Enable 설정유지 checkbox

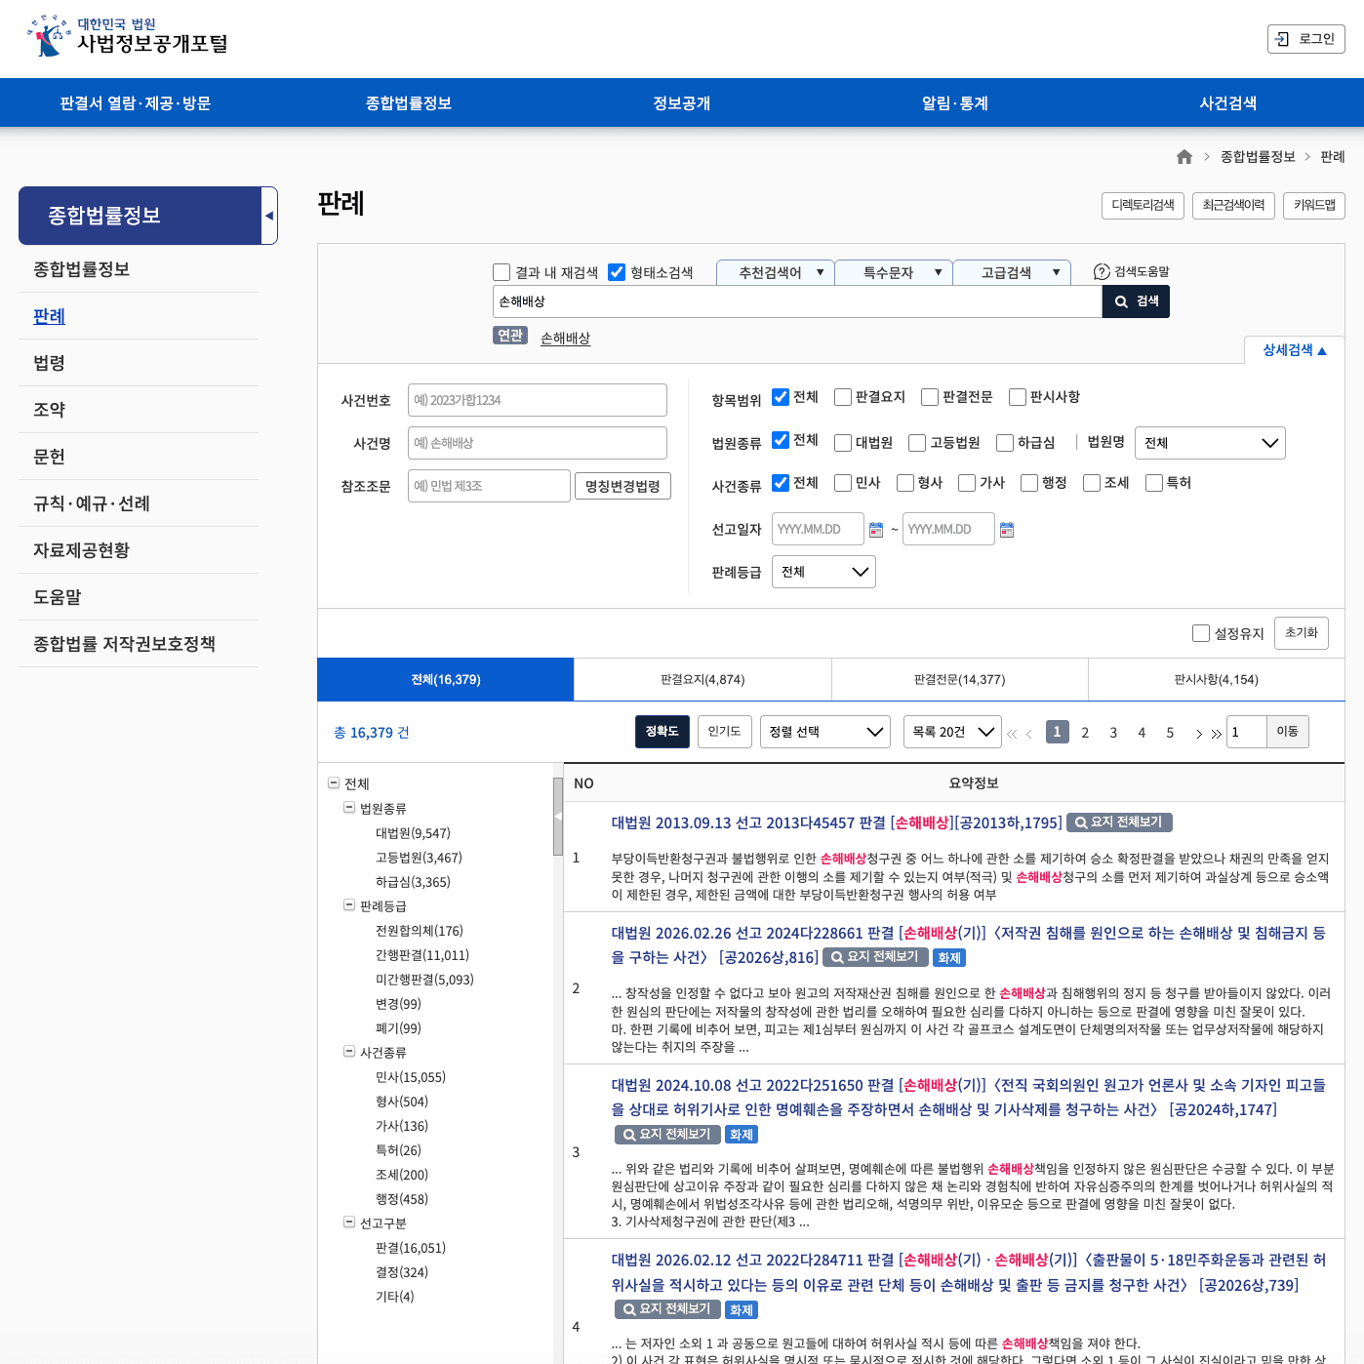1201,633
